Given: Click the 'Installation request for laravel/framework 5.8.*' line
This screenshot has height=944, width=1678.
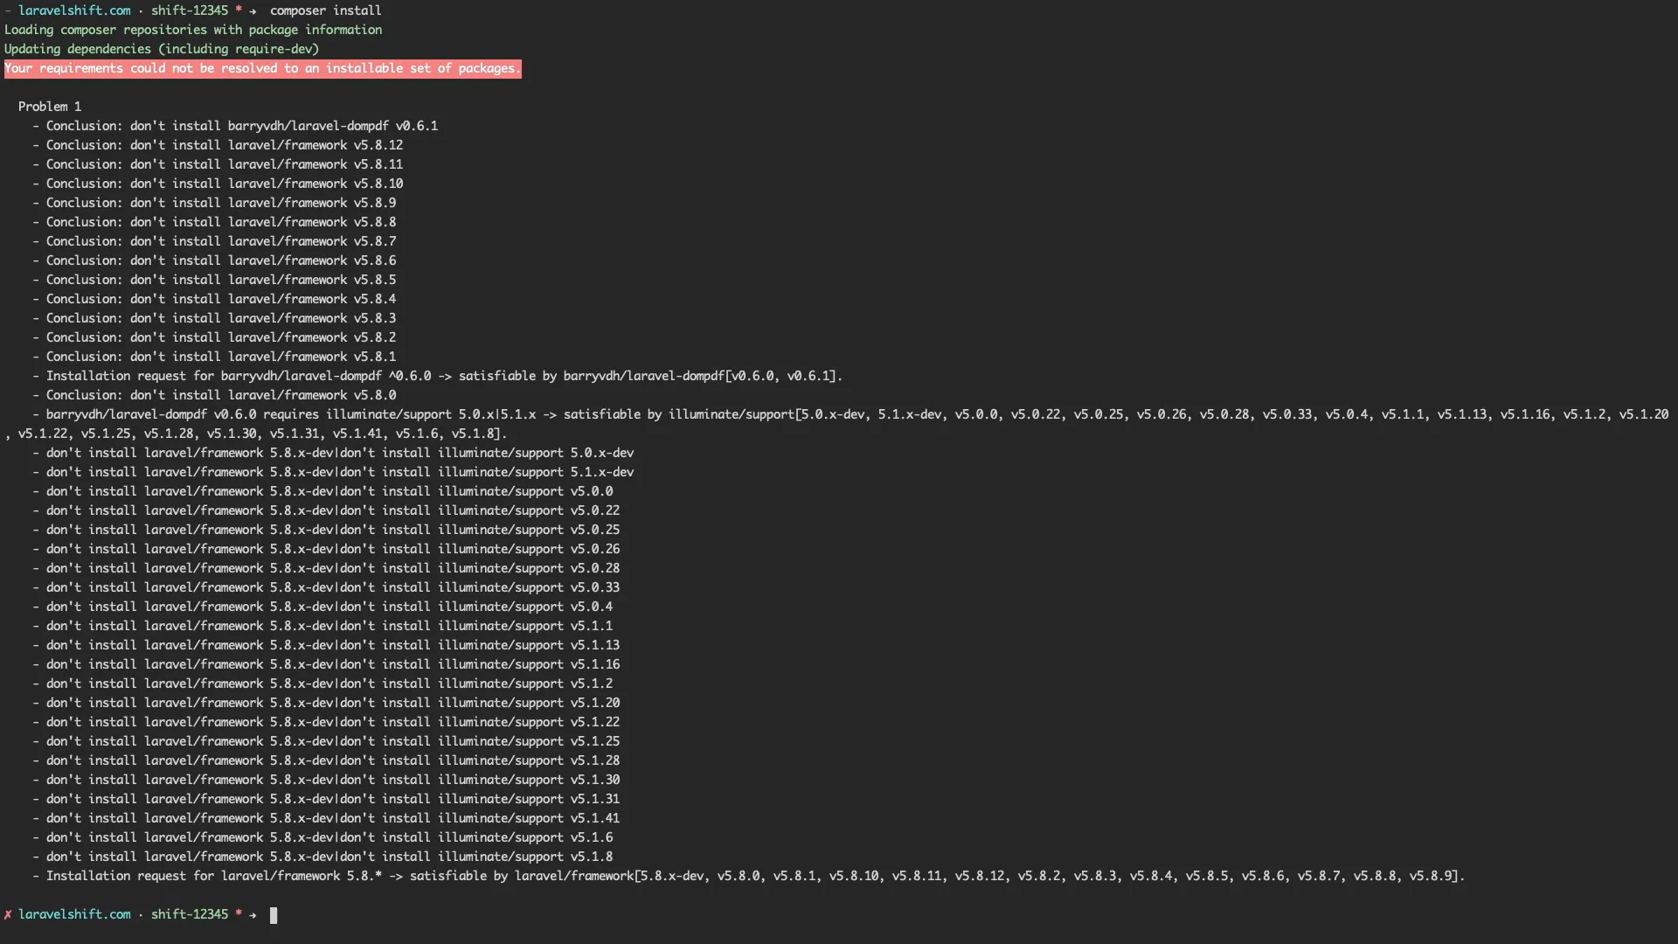Looking at the screenshot, I should pos(755,876).
